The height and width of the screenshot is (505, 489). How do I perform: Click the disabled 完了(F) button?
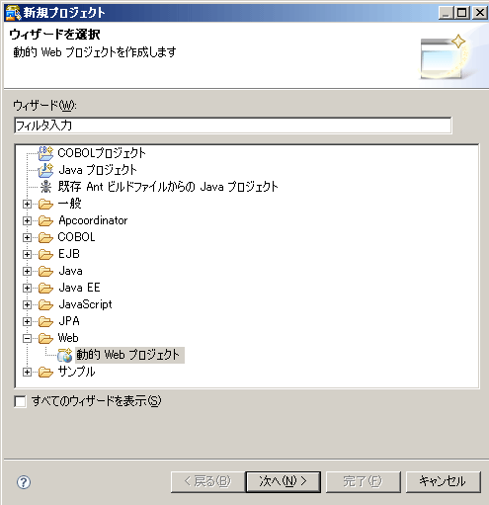(x=364, y=482)
